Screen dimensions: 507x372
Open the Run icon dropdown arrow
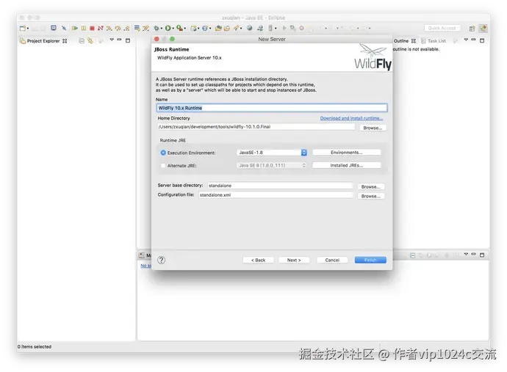tap(173, 29)
